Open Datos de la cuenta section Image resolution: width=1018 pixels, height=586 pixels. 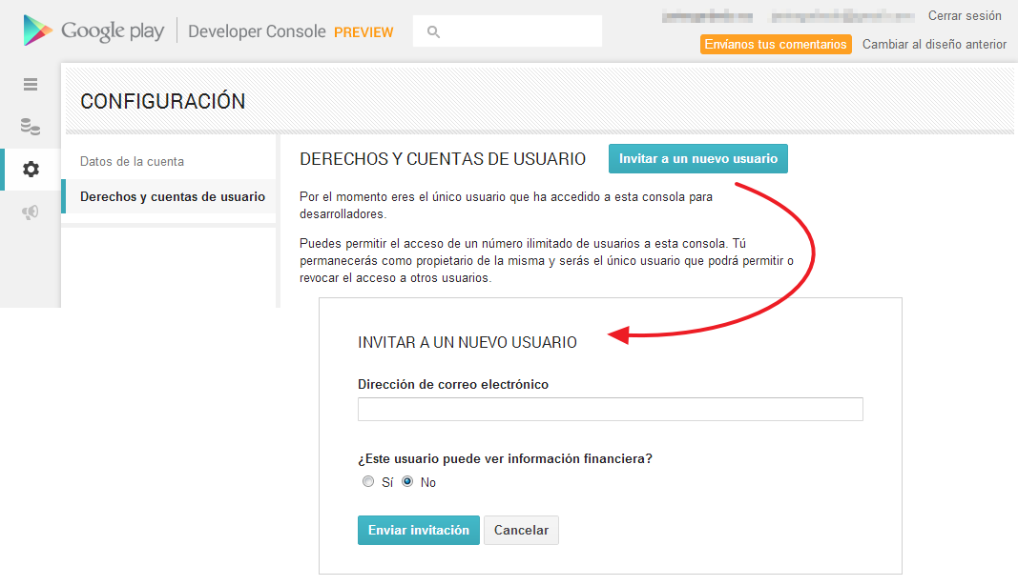pos(132,161)
